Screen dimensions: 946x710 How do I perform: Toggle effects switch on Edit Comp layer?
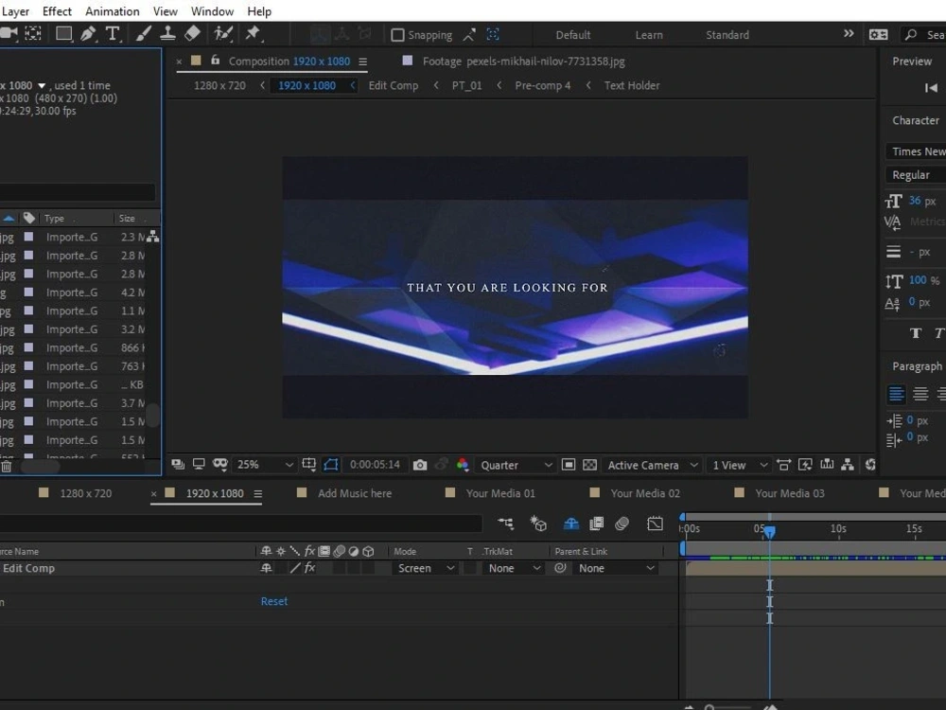(309, 568)
